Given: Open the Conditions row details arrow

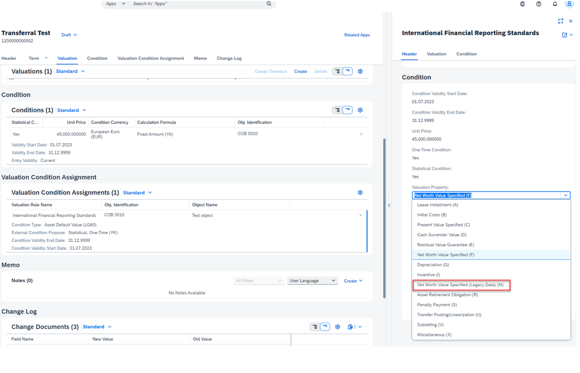Looking at the screenshot, I should (362, 134).
